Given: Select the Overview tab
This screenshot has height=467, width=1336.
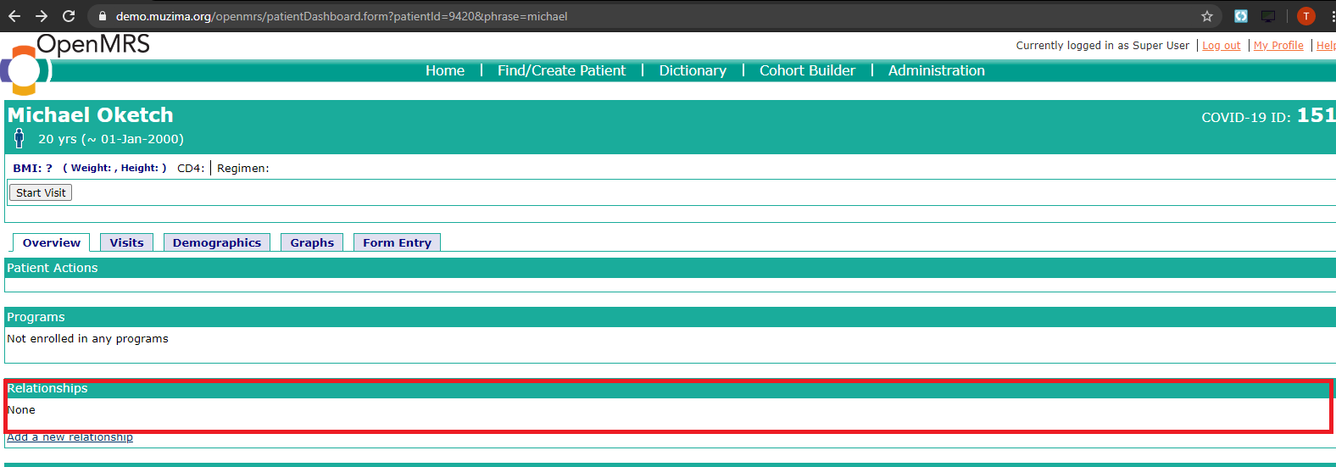Looking at the screenshot, I should tap(52, 242).
